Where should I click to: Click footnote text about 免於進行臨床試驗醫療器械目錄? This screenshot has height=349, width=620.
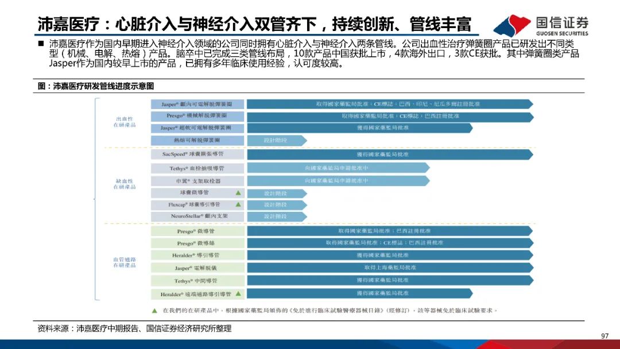(x=330, y=311)
